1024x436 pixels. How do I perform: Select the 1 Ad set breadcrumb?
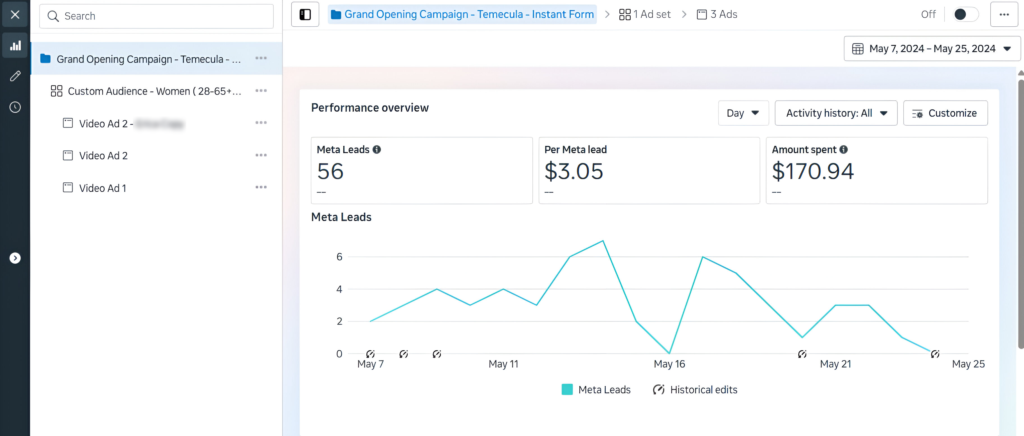645,15
